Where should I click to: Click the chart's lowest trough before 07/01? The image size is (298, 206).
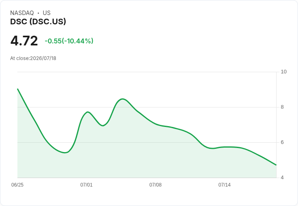pos(65,152)
